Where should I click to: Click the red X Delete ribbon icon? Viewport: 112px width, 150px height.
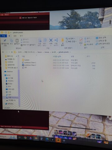51,40
